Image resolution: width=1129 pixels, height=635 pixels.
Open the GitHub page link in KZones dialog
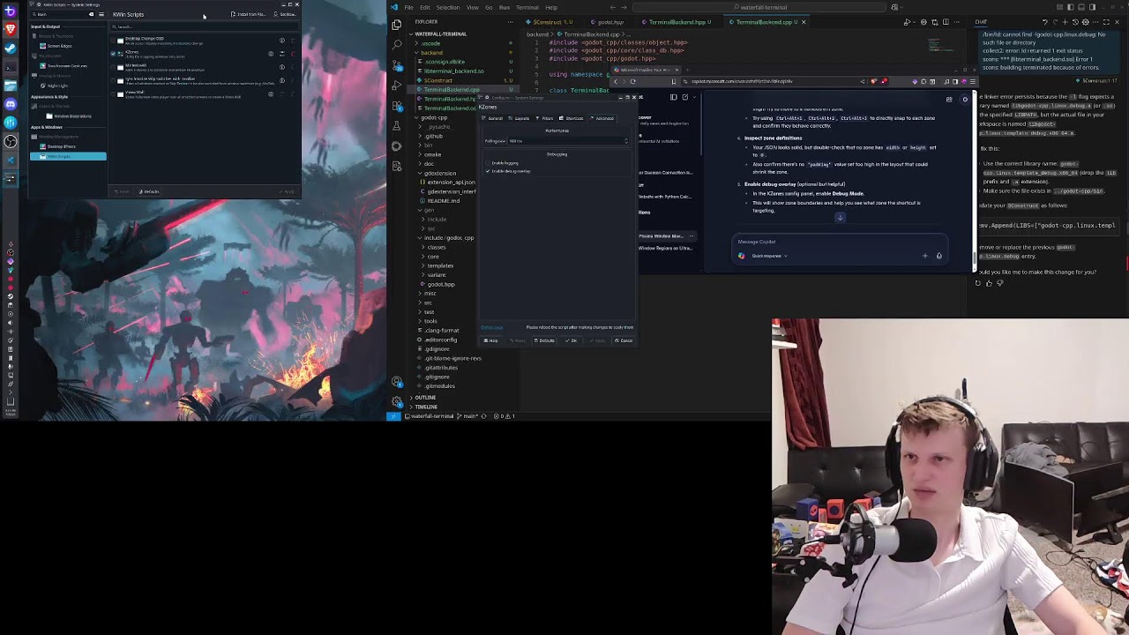click(491, 327)
